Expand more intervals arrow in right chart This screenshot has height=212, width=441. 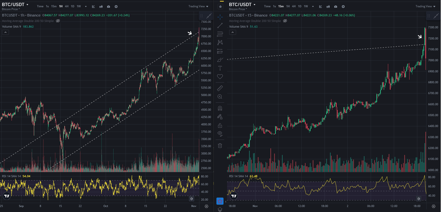[x=313, y=6]
